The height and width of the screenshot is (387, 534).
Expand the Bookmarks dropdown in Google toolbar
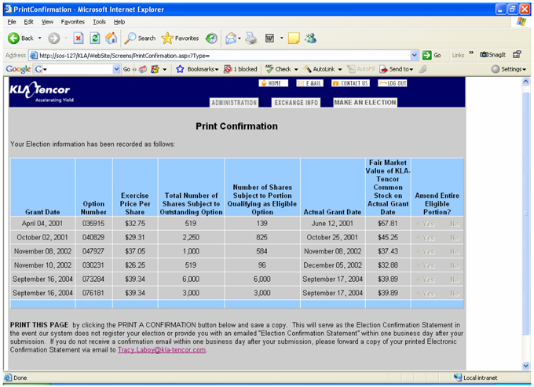(x=200, y=69)
